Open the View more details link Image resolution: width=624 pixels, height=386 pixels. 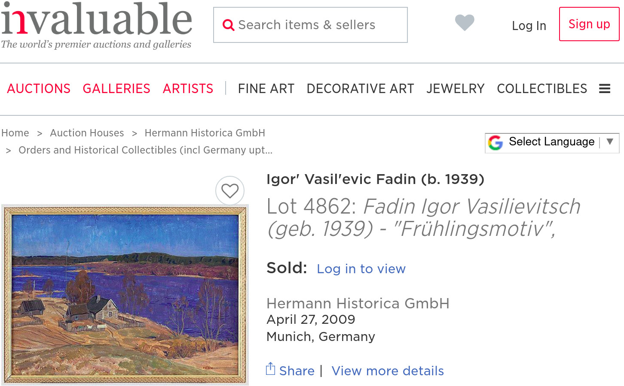click(x=388, y=371)
